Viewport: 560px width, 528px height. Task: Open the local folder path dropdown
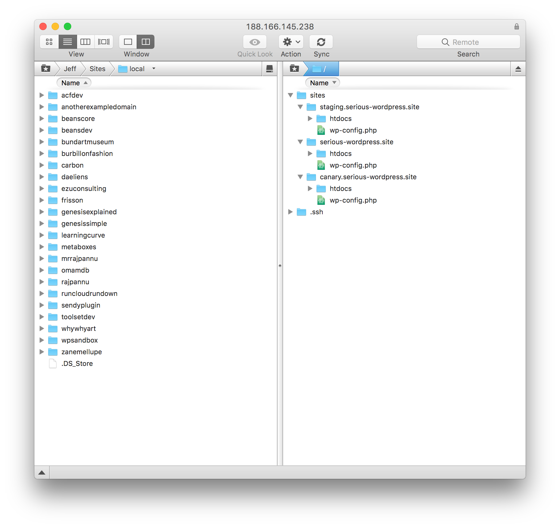point(154,69)
